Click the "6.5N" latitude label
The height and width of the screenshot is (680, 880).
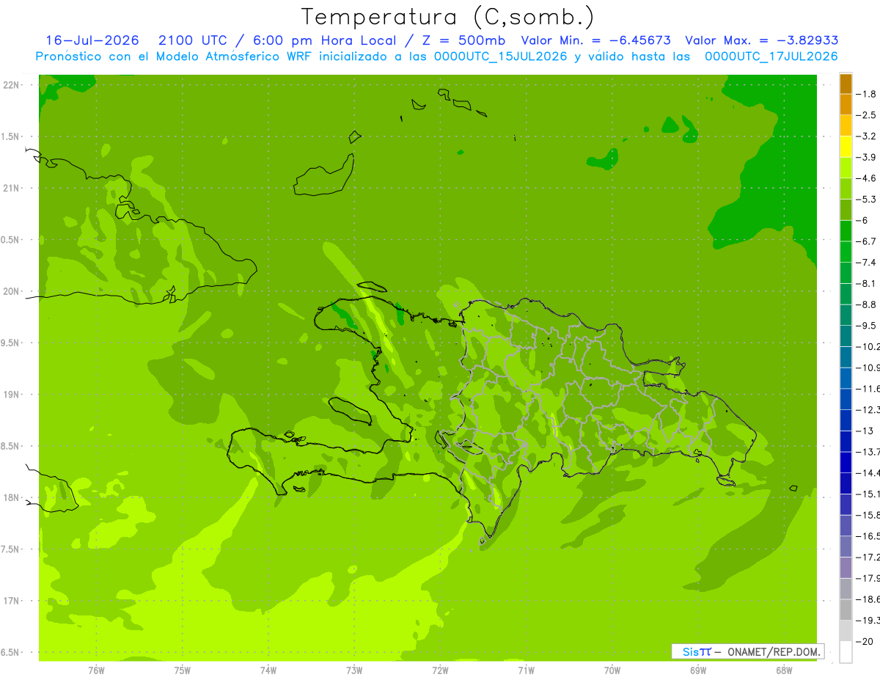(10, 653)
